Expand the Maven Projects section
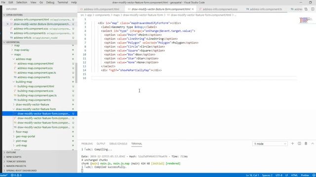This screenshot has height=177, width=316. click(x=39, y=166)
